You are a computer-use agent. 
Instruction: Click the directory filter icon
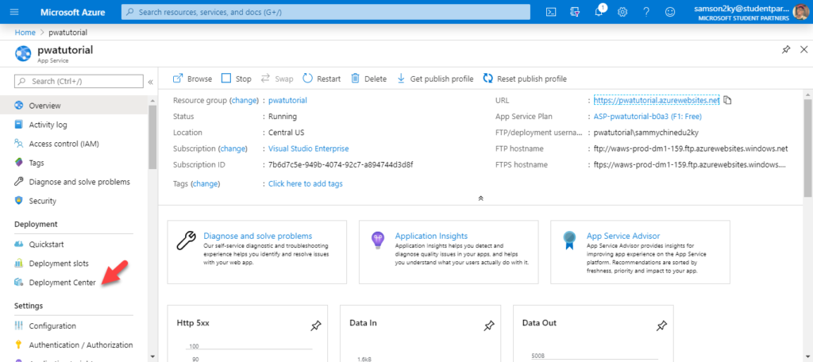pyautogui.click(x=575, y=12)
